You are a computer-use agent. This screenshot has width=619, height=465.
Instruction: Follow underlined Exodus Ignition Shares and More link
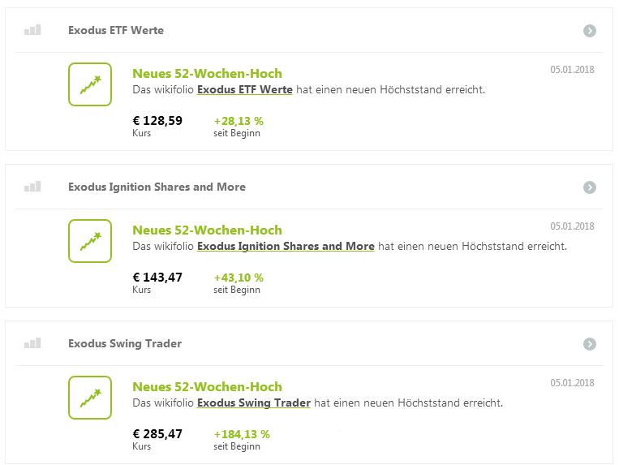pyautogui.click(x=286, y=246)
